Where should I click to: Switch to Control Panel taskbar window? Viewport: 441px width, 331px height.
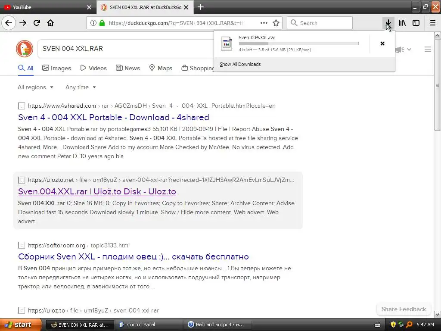pyautogui.click(x=149, y=325)
